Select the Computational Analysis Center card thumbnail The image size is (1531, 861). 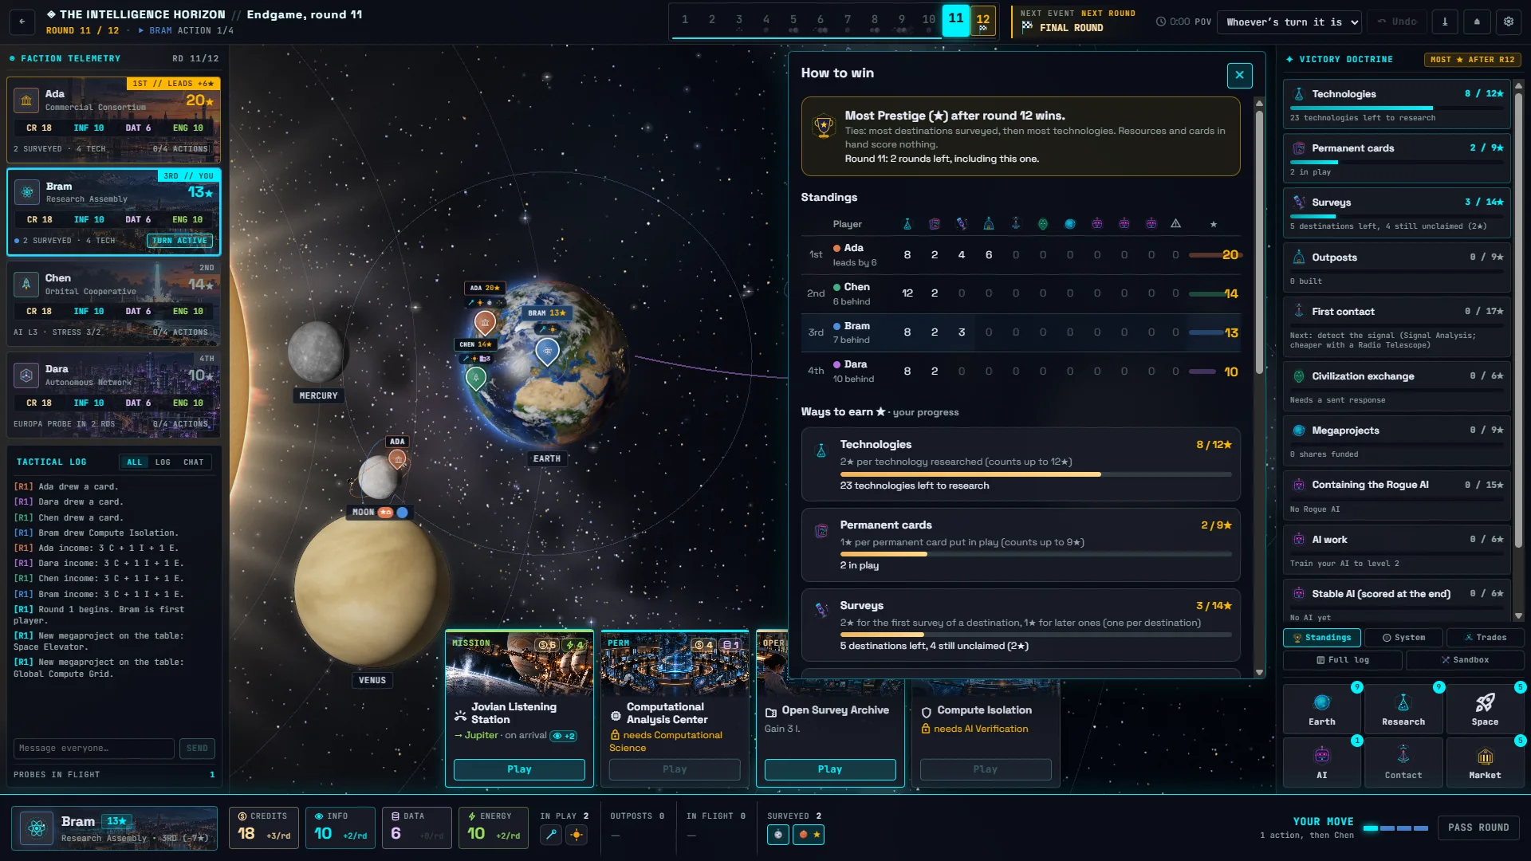pos(675,664)
